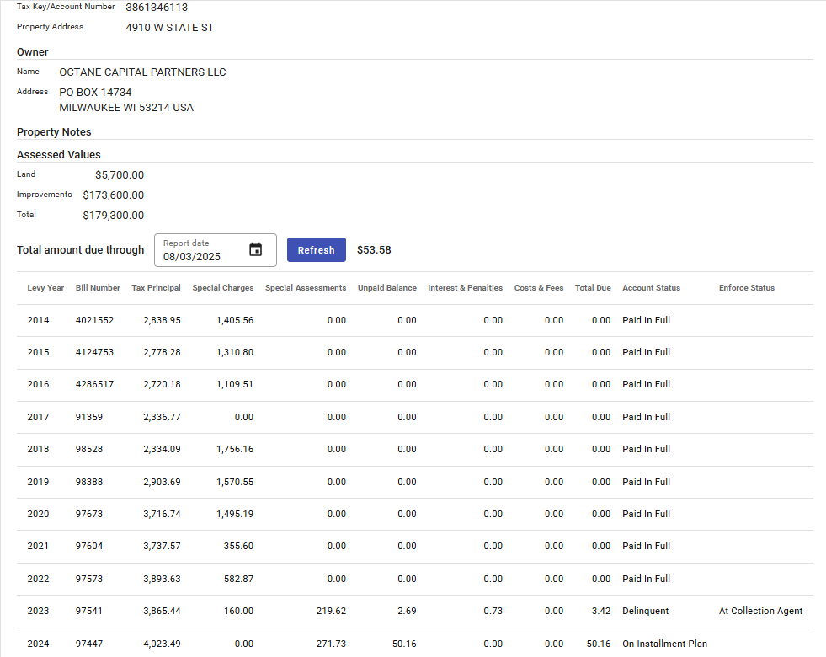
Task: Click the Total Due column header
Action: tap(593, 288)
